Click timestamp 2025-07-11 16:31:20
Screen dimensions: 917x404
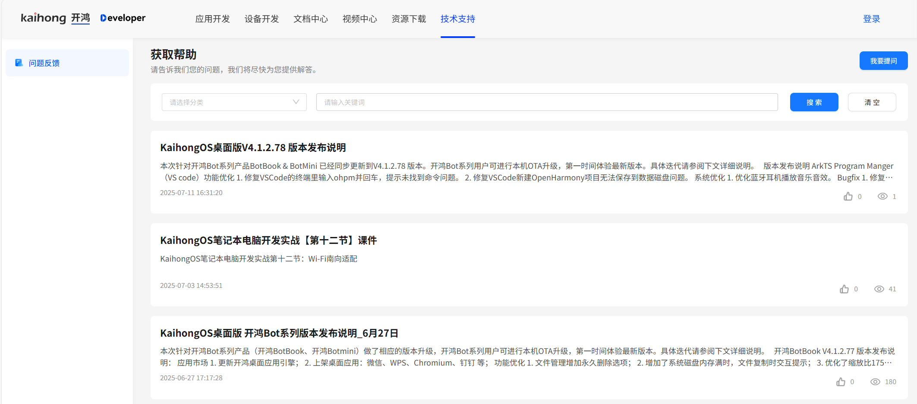[x=191, y=193]
